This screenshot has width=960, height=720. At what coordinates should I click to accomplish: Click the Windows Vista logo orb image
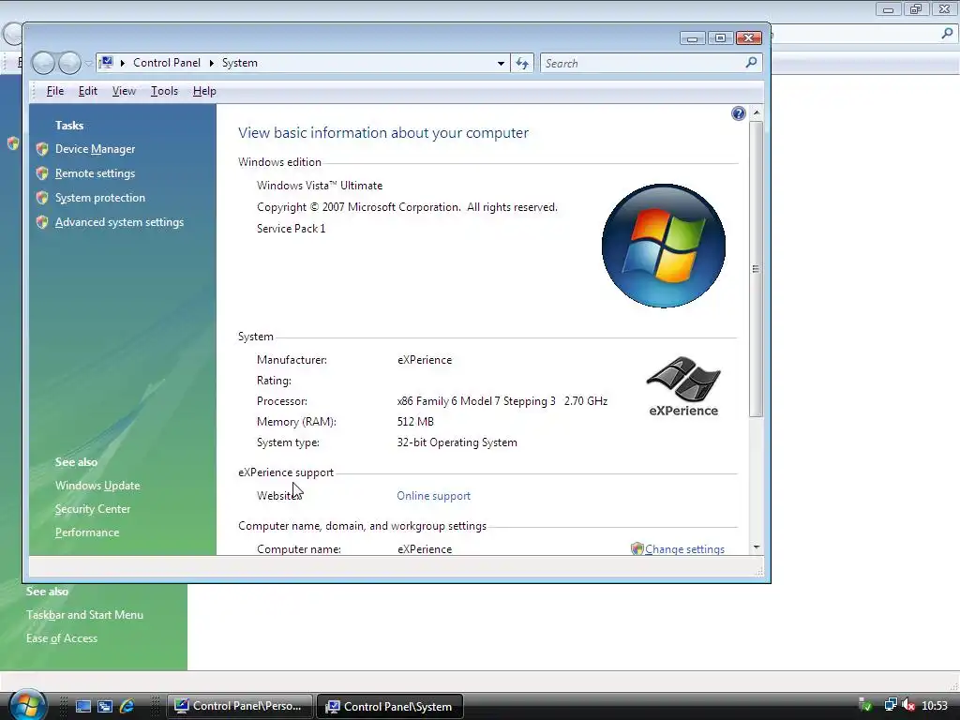pos(664,246)
